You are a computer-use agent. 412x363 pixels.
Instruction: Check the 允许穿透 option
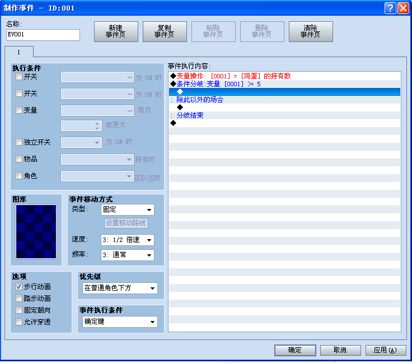(x=18, y=322)
